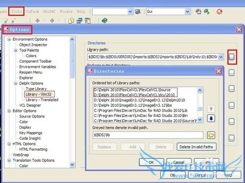
Task: Click the view form toolbar icon
Action: coord(79,21)
